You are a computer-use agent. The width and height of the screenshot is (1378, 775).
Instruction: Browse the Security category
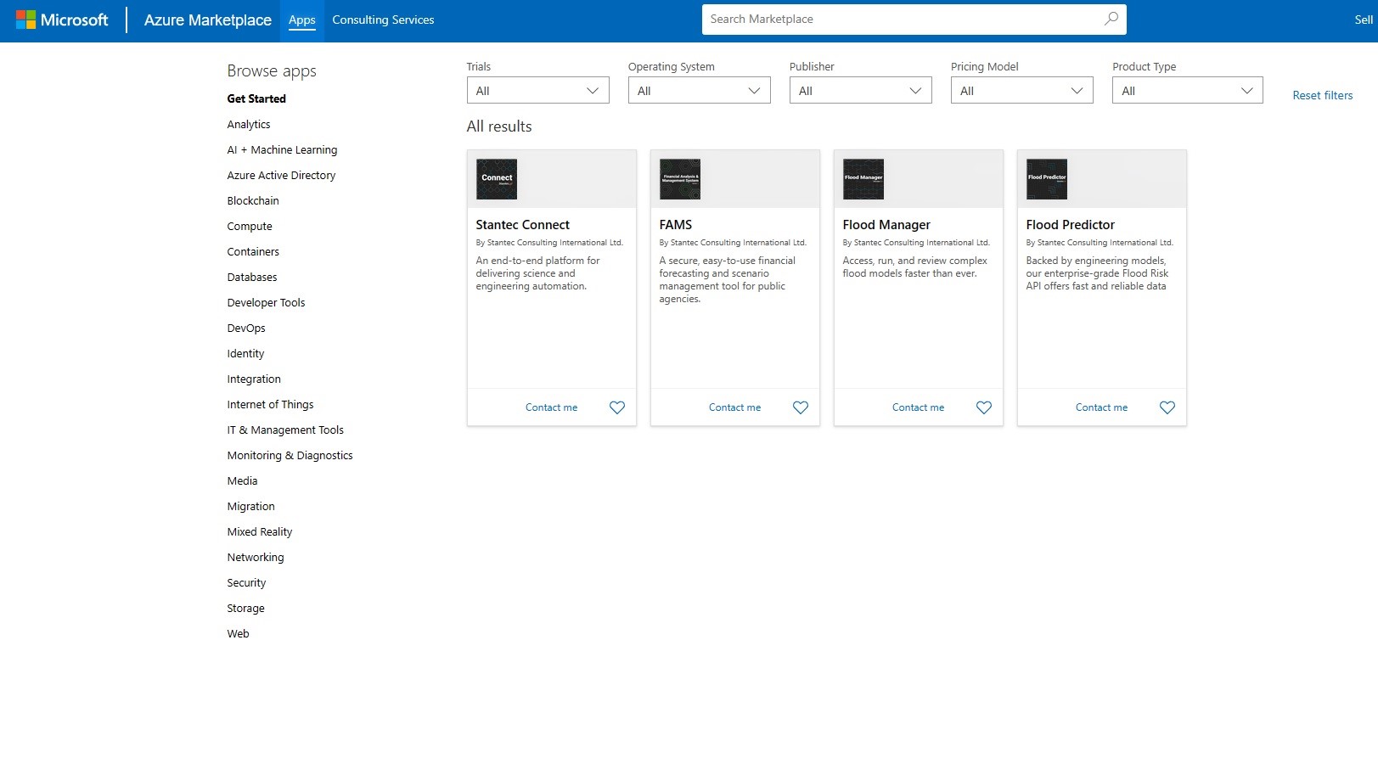[246, 582]
